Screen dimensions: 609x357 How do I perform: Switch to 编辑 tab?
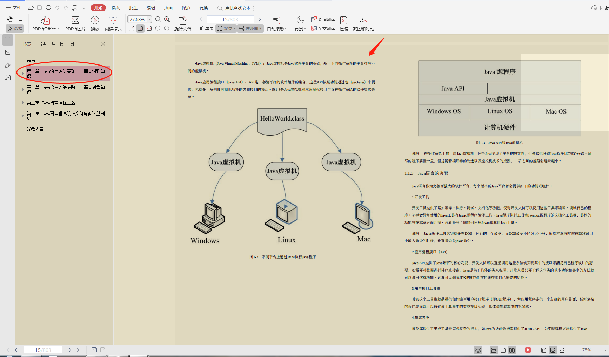151,8
